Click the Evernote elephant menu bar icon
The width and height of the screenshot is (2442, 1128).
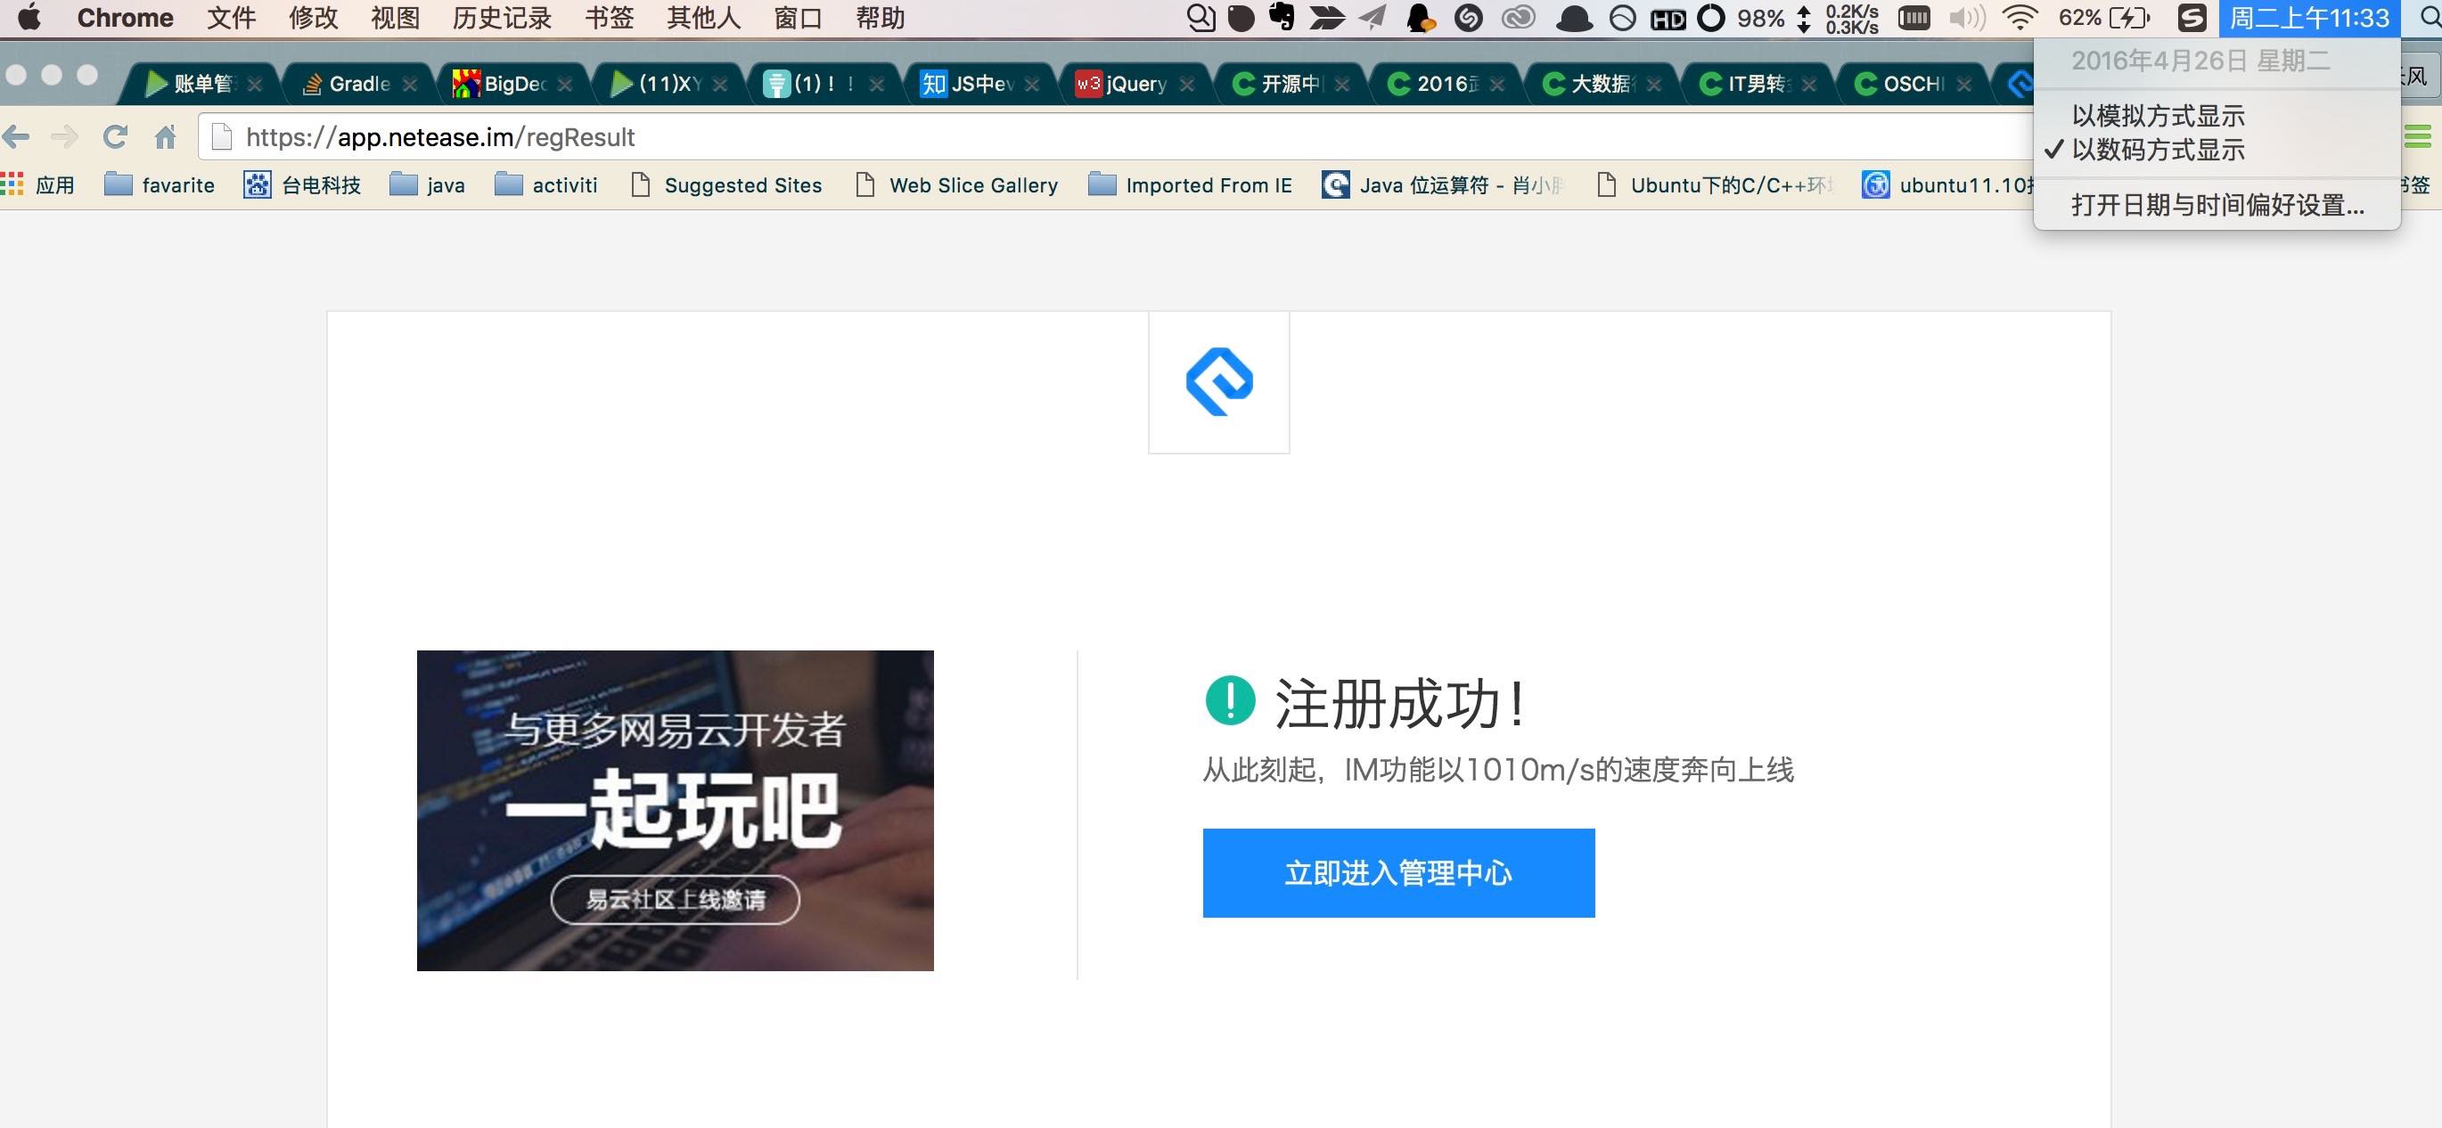click(x=1282, y=17)
